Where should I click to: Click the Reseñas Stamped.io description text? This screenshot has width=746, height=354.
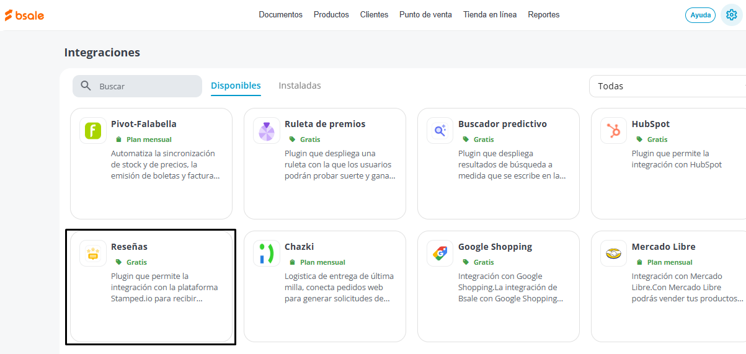(164, 287)
